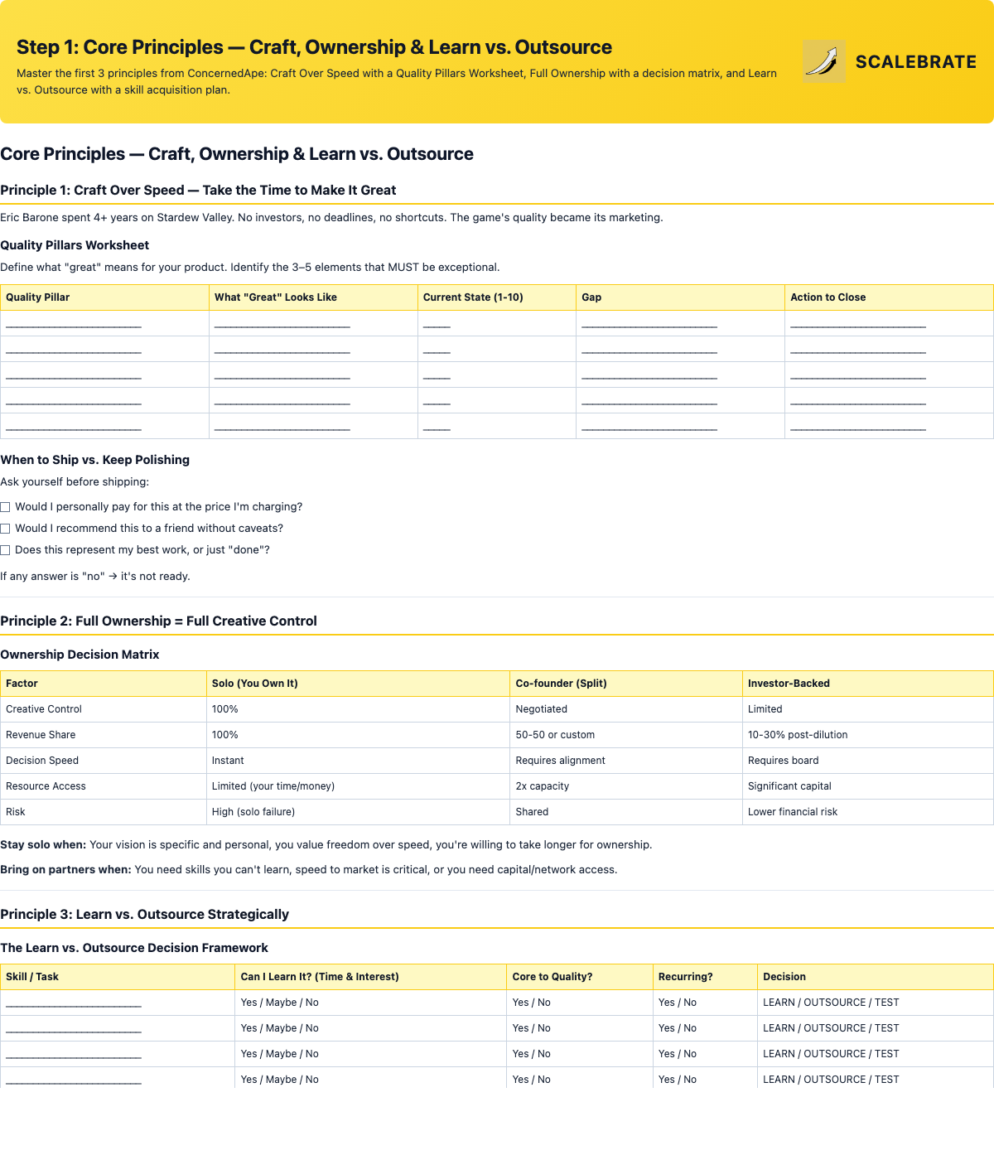The height and width of the screenshot is (1160, 994).
Task: Check 'Would I recommend this to a friend' checkbox
Action: (5, 529)
